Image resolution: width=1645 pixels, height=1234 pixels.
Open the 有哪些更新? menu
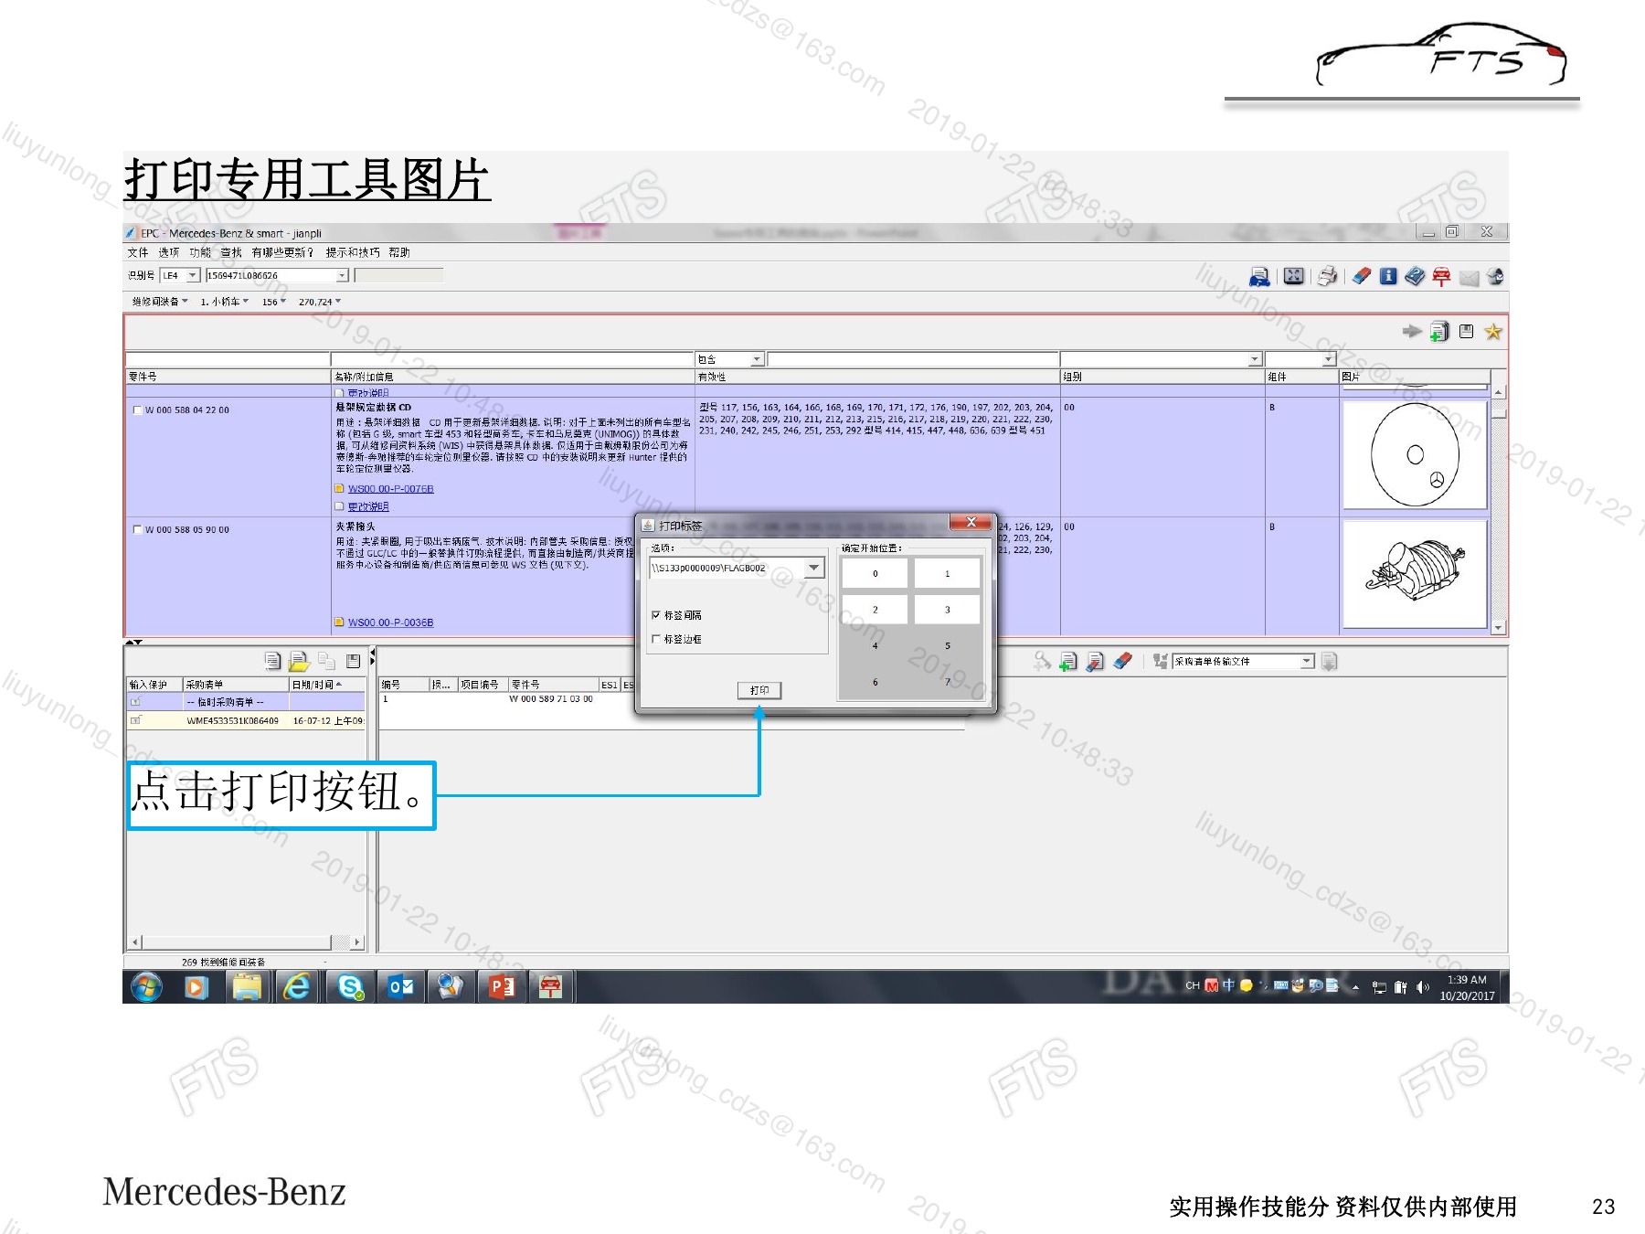point(282,252)
